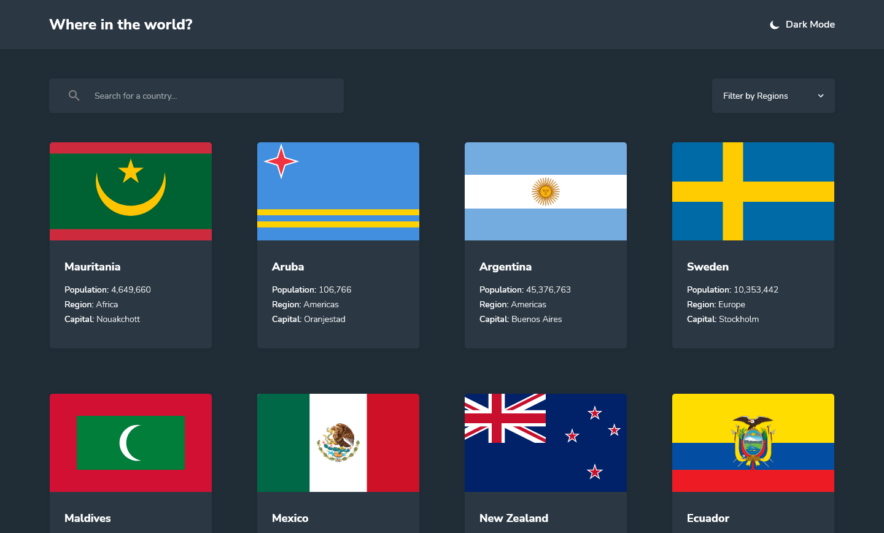Screen dimensions: 884x533
Task: Click the Sweden country title
Action: coord(708,267)
